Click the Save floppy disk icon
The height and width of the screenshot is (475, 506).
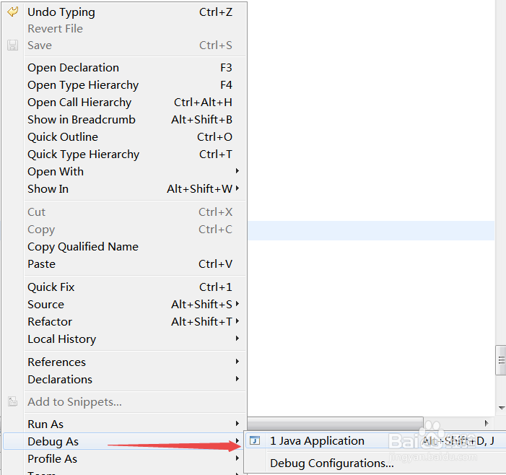point(12,45)
